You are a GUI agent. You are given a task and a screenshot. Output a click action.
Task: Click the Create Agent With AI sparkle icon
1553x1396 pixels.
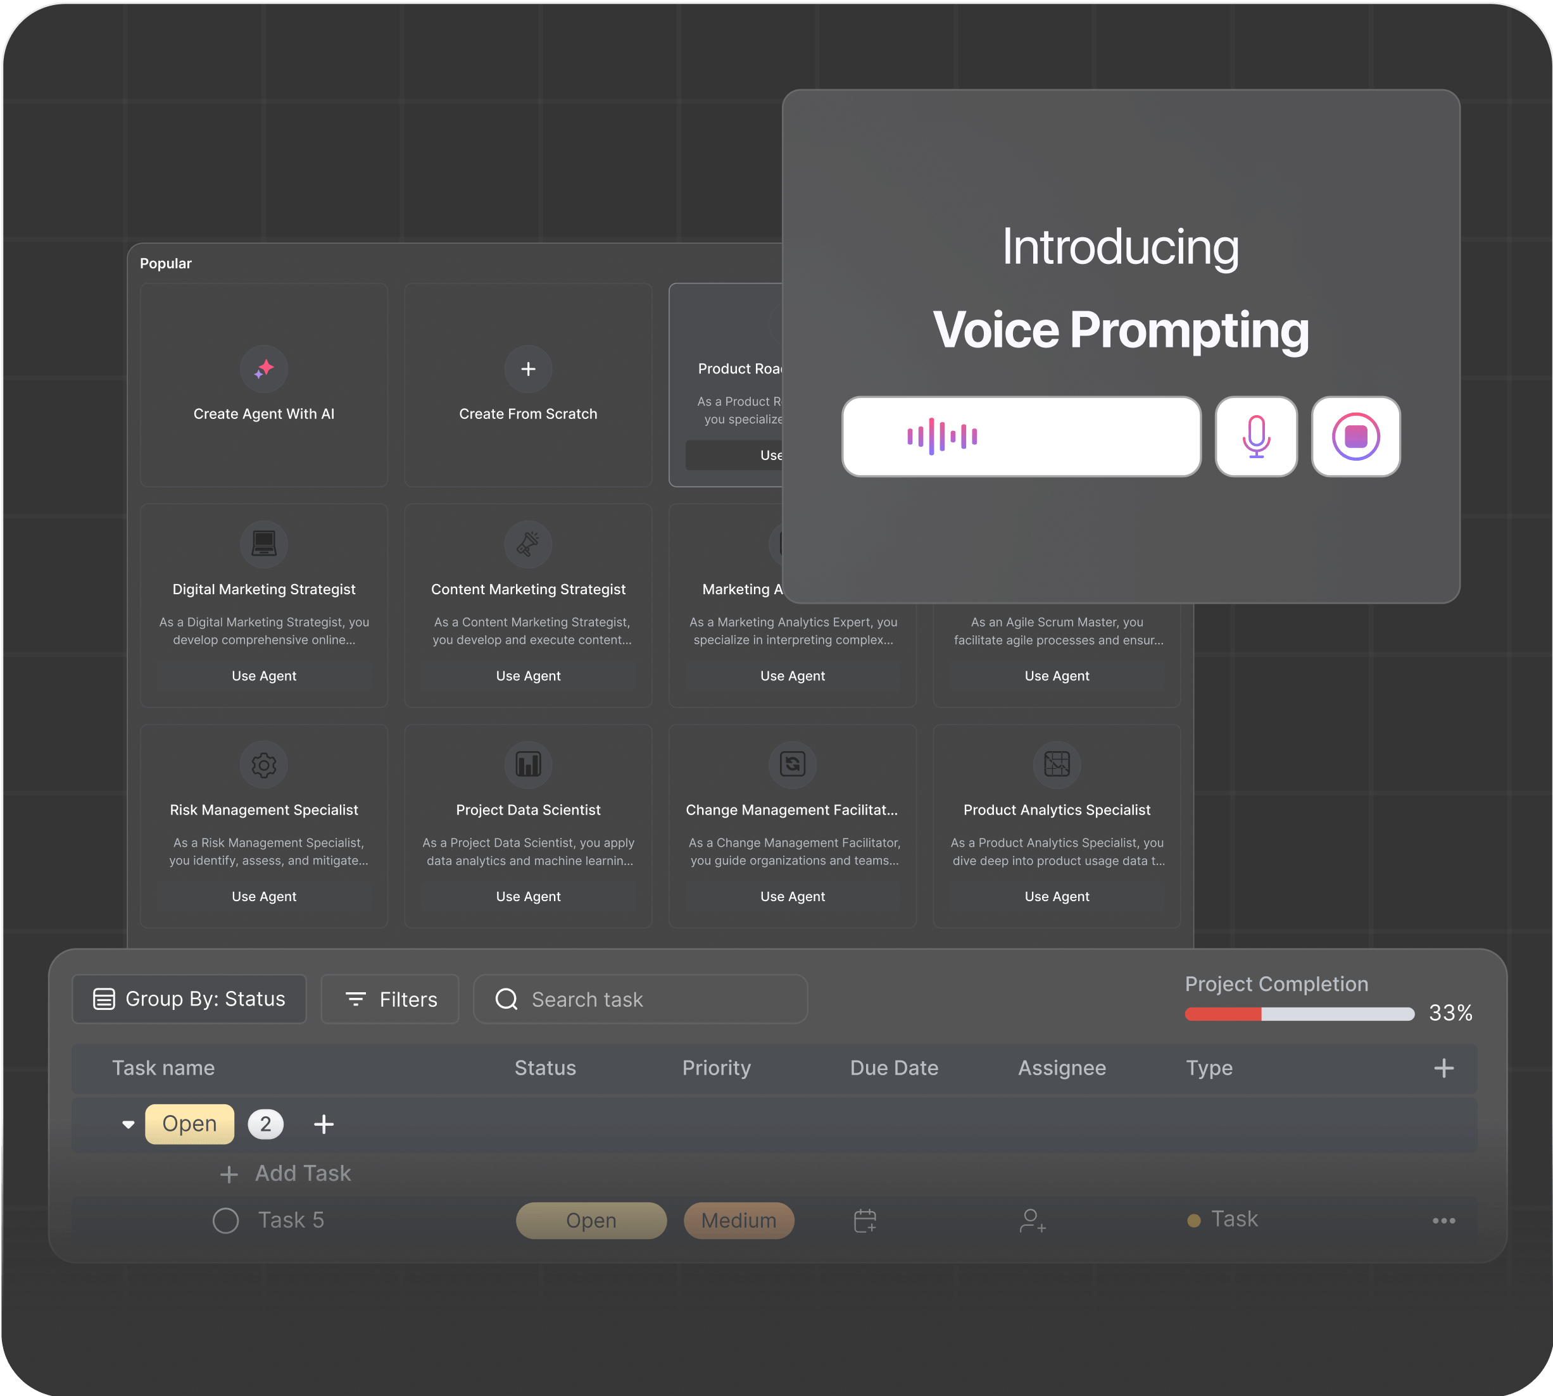tap(264, 369)
